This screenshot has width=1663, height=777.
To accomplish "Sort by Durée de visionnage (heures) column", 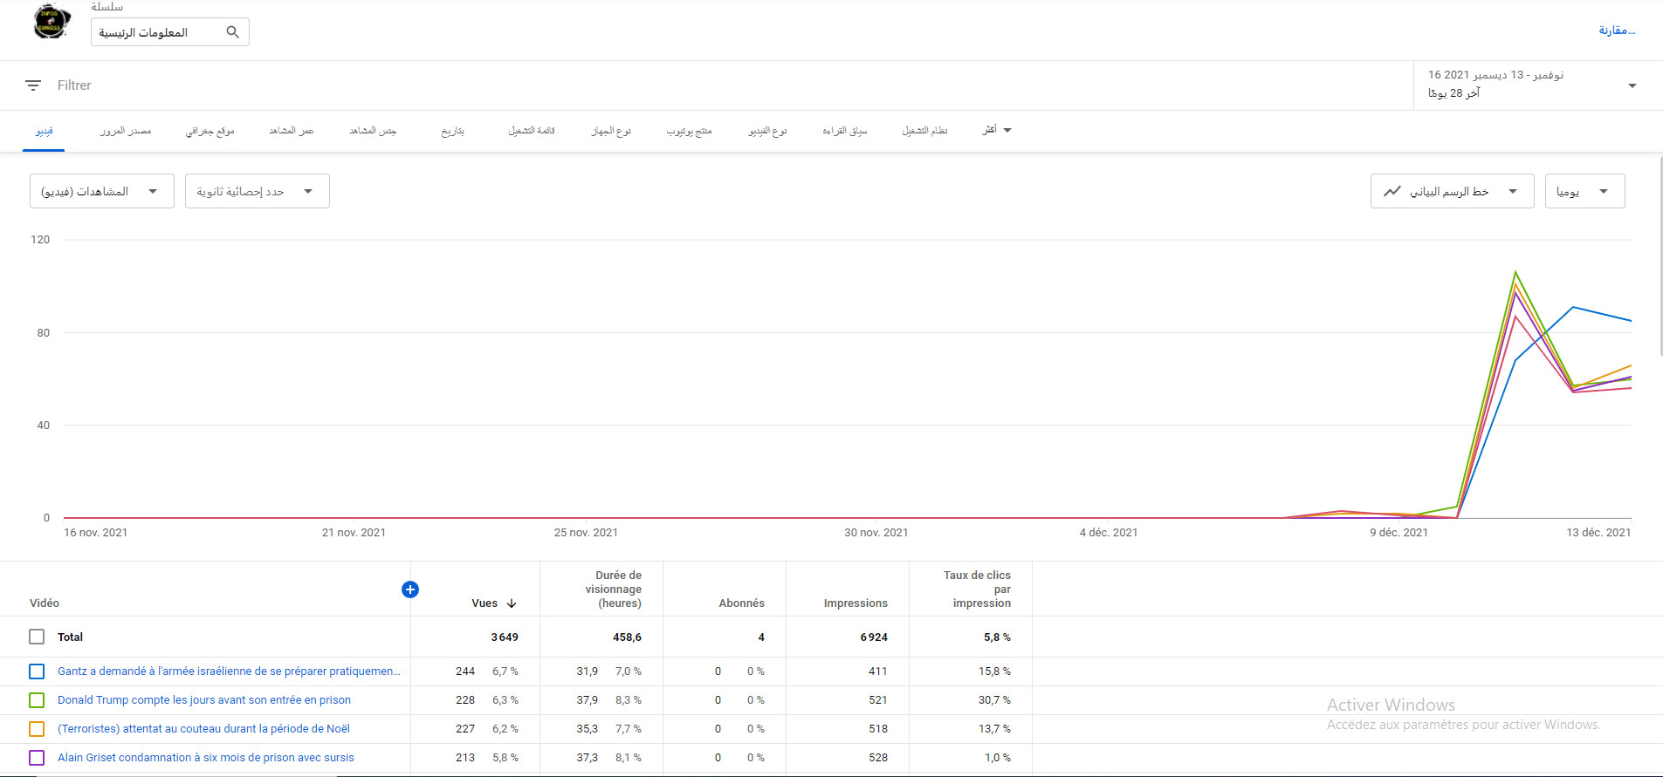I will 614,590.
